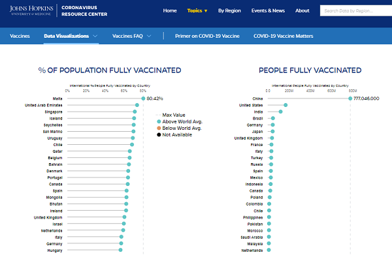Viewport: 392px width, 257px height.
Task: Focus the Search Data by Region field
Action: click(356, 10)
